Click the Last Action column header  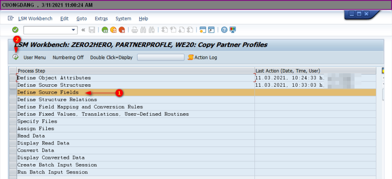point(315,71)
